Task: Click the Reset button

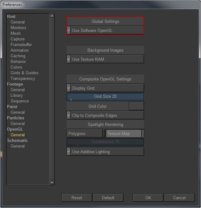Action: 77,198
